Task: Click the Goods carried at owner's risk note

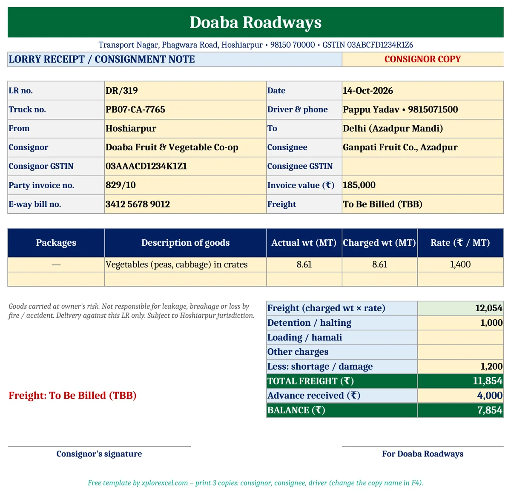Action: tap(132, 311)
